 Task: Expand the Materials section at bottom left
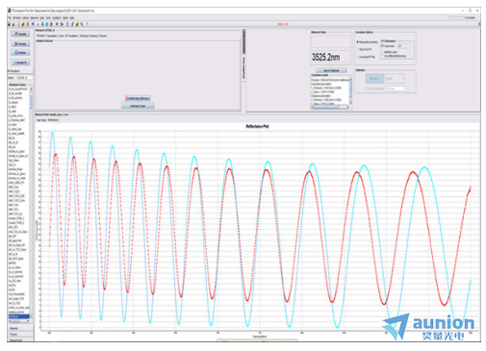20,329
